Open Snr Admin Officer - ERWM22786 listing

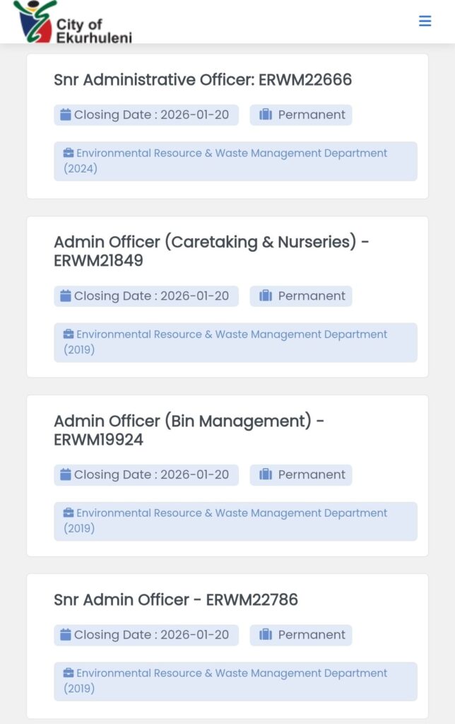(x=176, y=600)
